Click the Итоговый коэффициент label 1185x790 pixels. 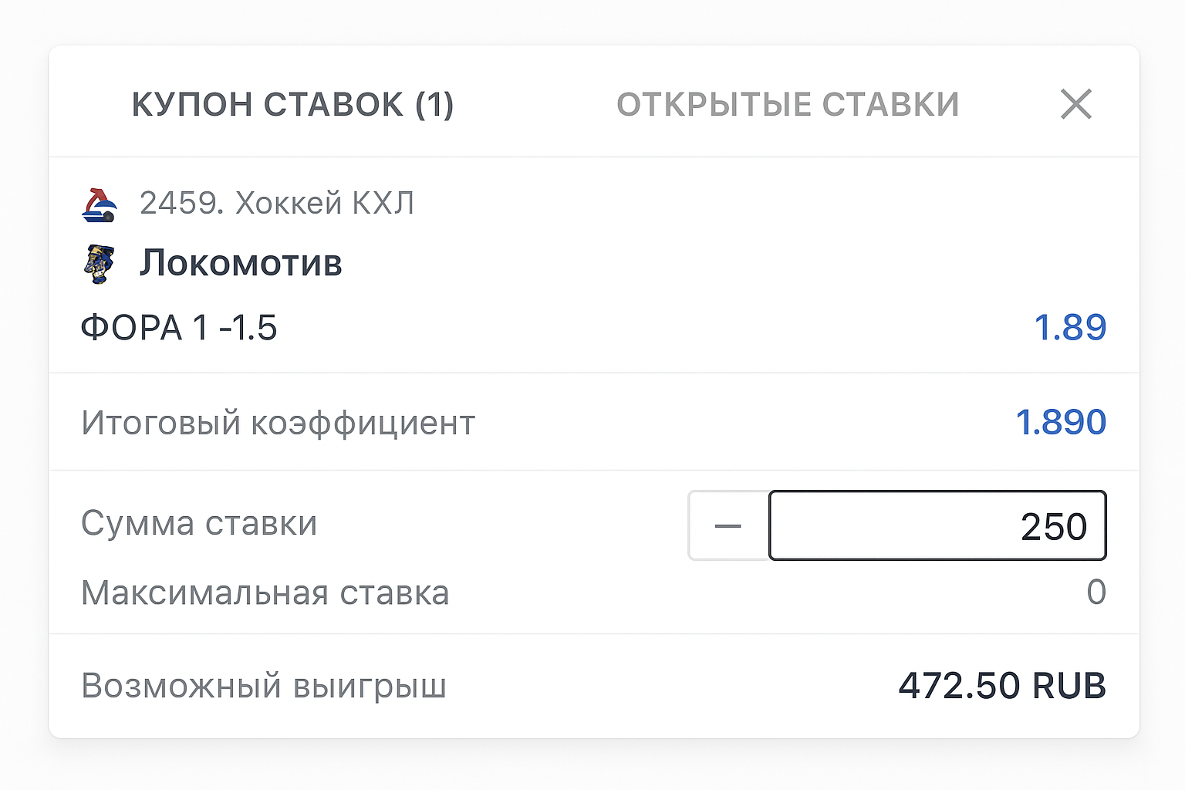[278, 424]
